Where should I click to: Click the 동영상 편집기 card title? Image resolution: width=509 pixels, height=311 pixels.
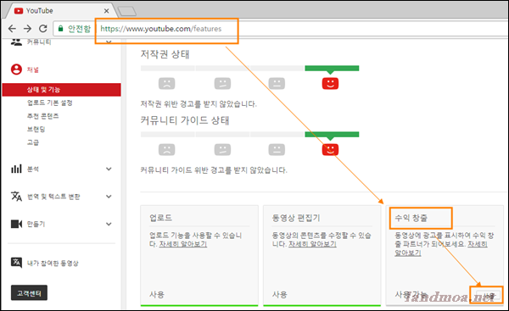pos(296,218)
